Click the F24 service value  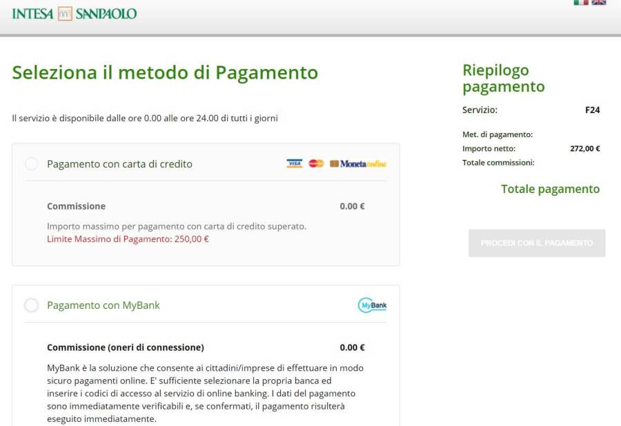click(x=592, y=110)
